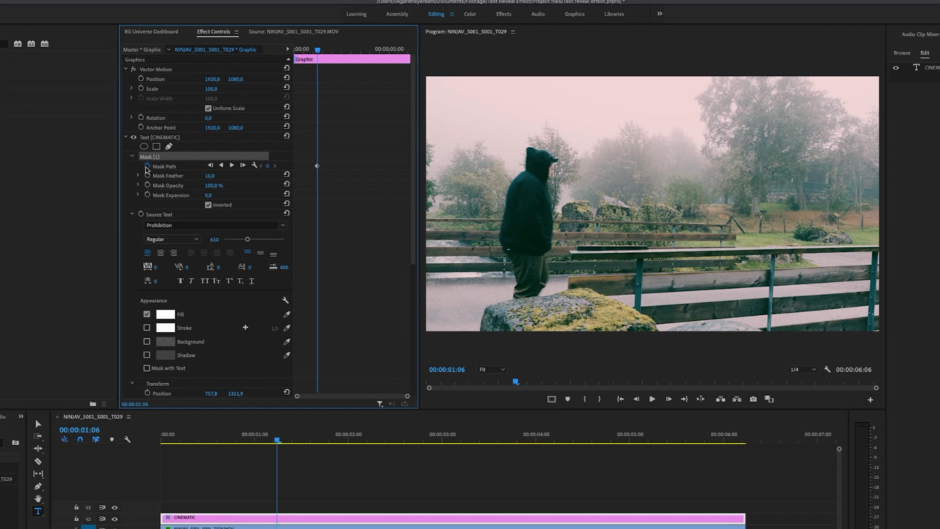This screenshot has width=940, height=529.
Task: Select the Slip tool
Action: coord(38,474)
